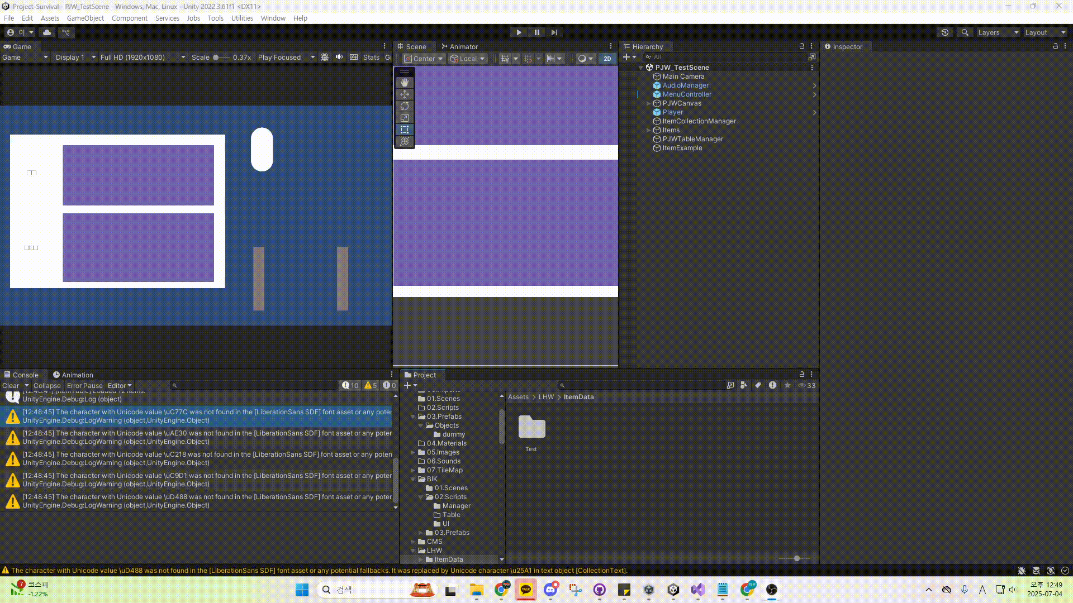This screenshot has width=1073, height=603.
Task: Click the Play button
Action: (519, 32)
